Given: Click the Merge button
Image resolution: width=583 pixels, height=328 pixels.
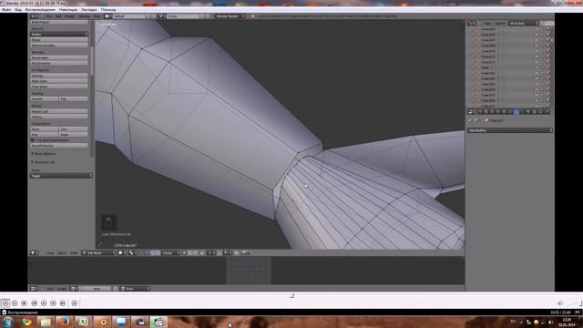Looking at the screenshot, I should tap(58, 40).
